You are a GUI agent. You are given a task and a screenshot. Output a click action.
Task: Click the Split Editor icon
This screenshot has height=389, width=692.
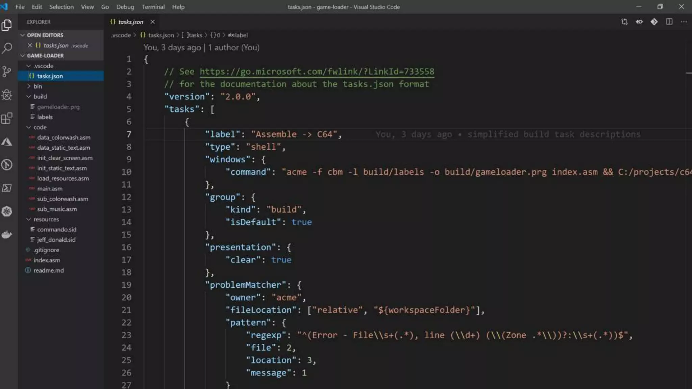tap(669, 22)
